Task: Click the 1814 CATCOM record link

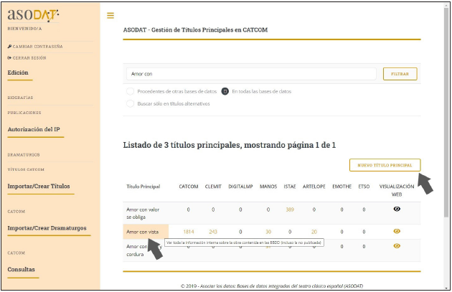Action: (189, 231)
